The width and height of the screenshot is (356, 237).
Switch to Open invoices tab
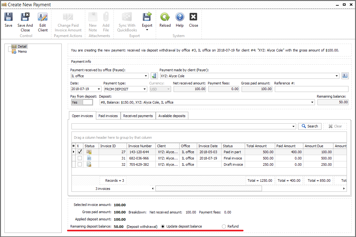(82, 116)
